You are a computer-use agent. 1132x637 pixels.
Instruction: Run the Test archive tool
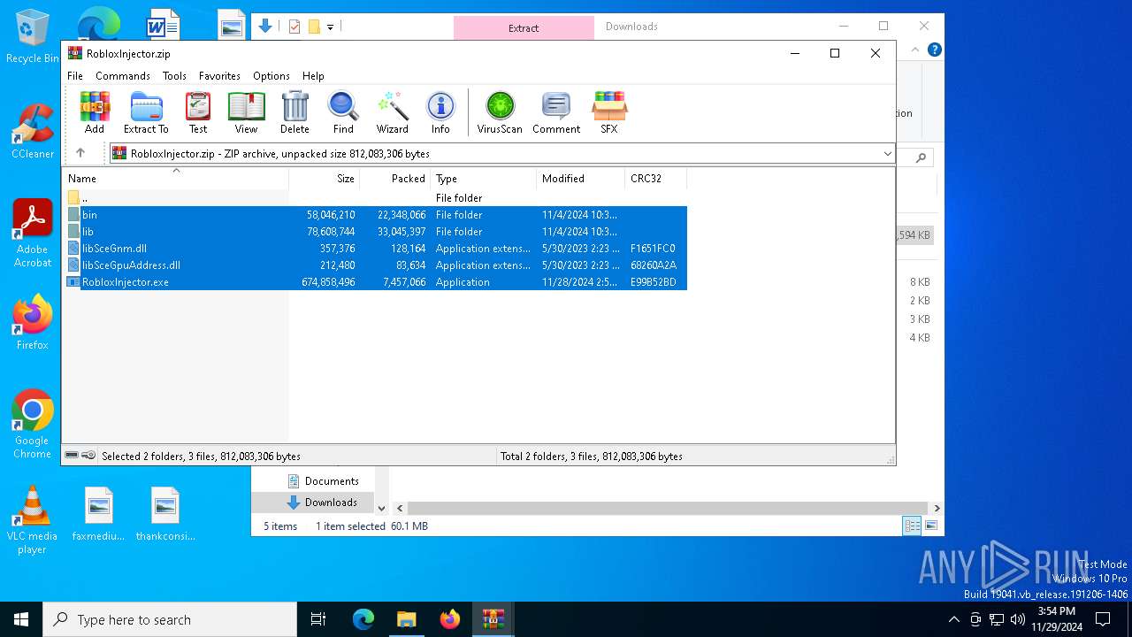click(x=198, y=112)
